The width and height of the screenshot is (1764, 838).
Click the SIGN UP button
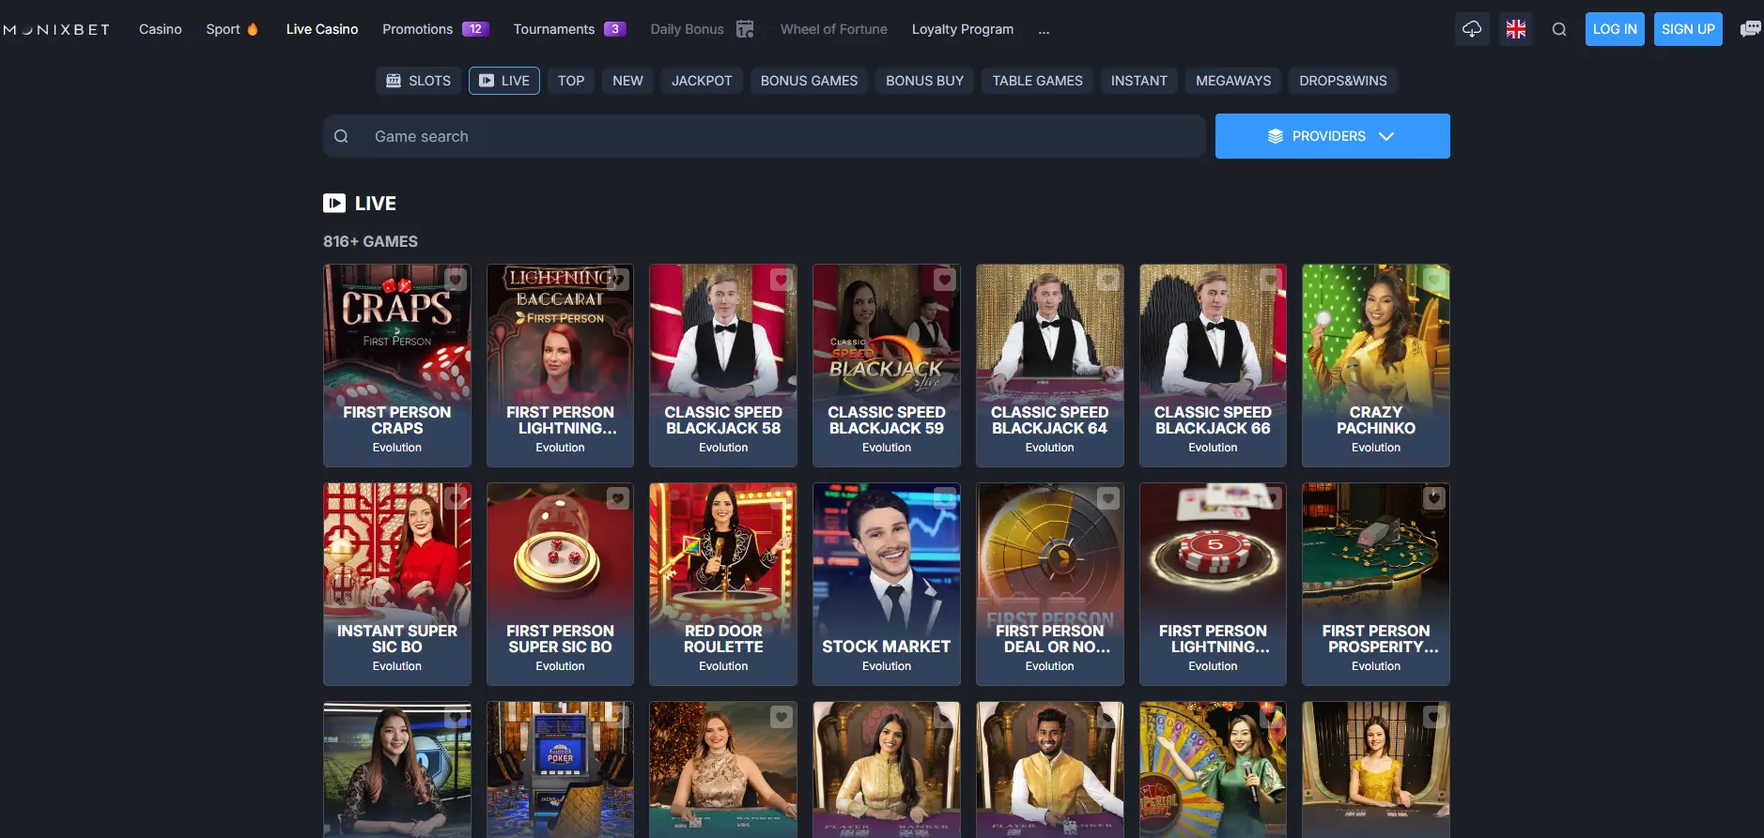[1688, 29]
